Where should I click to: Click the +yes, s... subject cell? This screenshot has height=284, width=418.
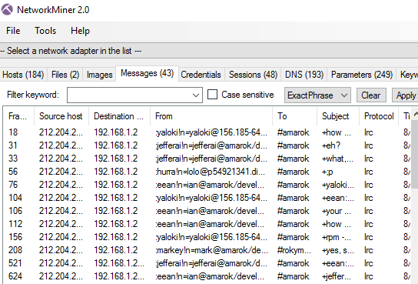point(338,250)
